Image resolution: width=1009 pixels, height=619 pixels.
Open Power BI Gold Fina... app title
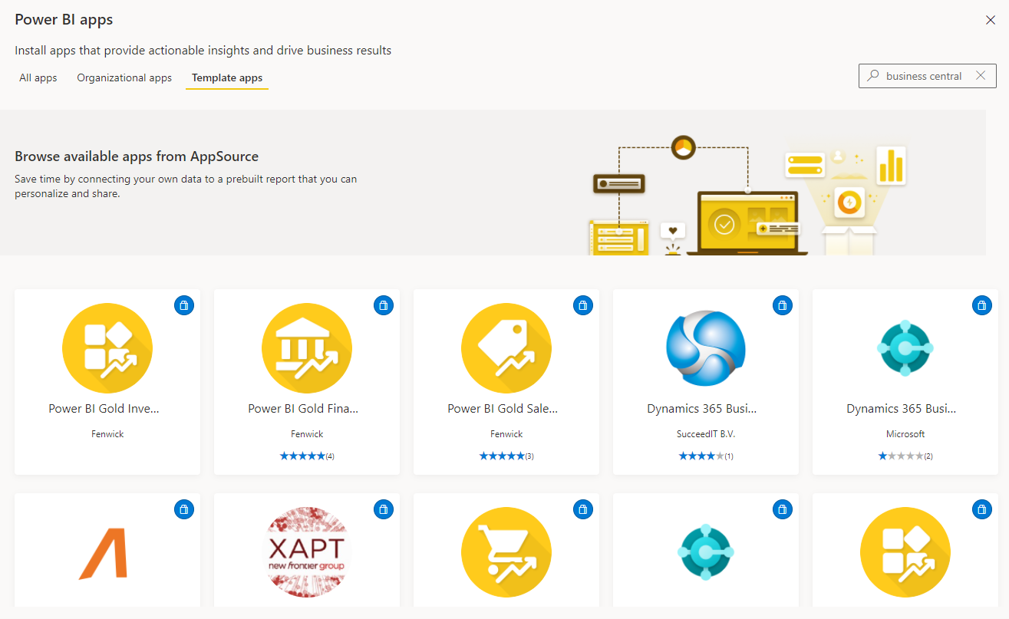pyautogui.click(x=304, y=409)
